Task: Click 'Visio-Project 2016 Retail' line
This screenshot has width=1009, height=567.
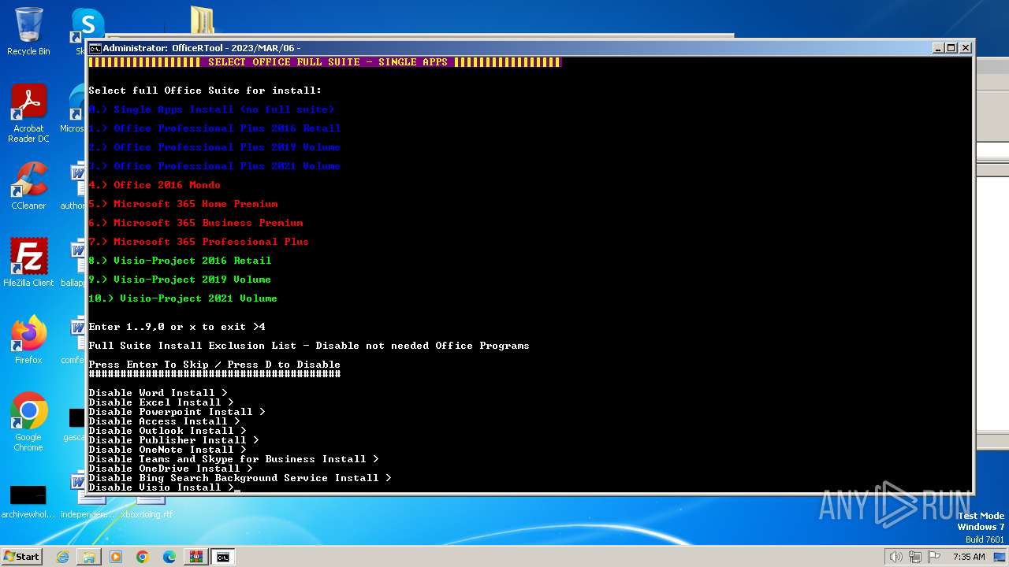Action: pyautogui.click(x=180, y=261)
